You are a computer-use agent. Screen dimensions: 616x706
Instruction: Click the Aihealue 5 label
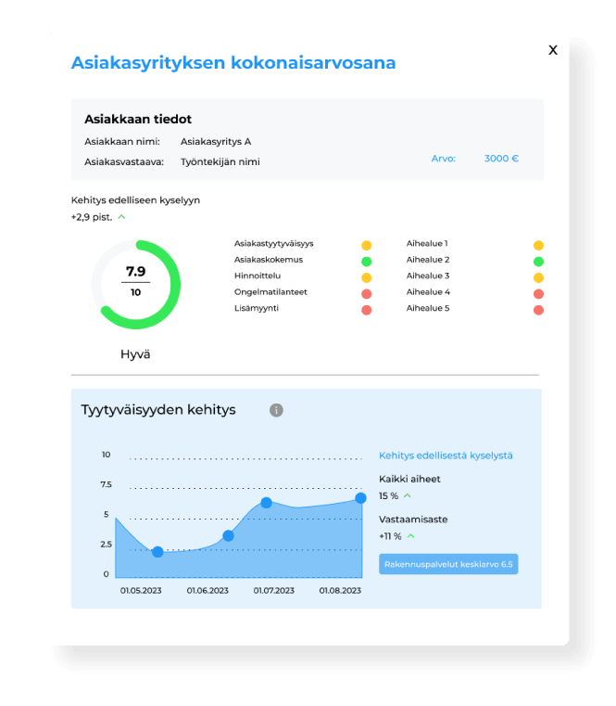click(428, 308)
